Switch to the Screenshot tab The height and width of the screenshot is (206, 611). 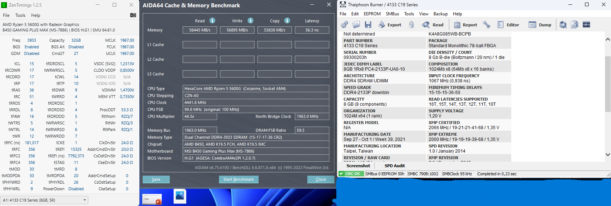358,166
